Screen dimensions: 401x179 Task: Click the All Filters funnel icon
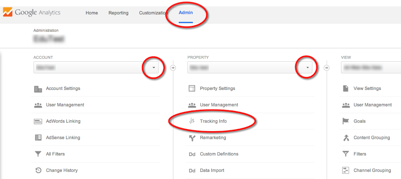[38, 154]
